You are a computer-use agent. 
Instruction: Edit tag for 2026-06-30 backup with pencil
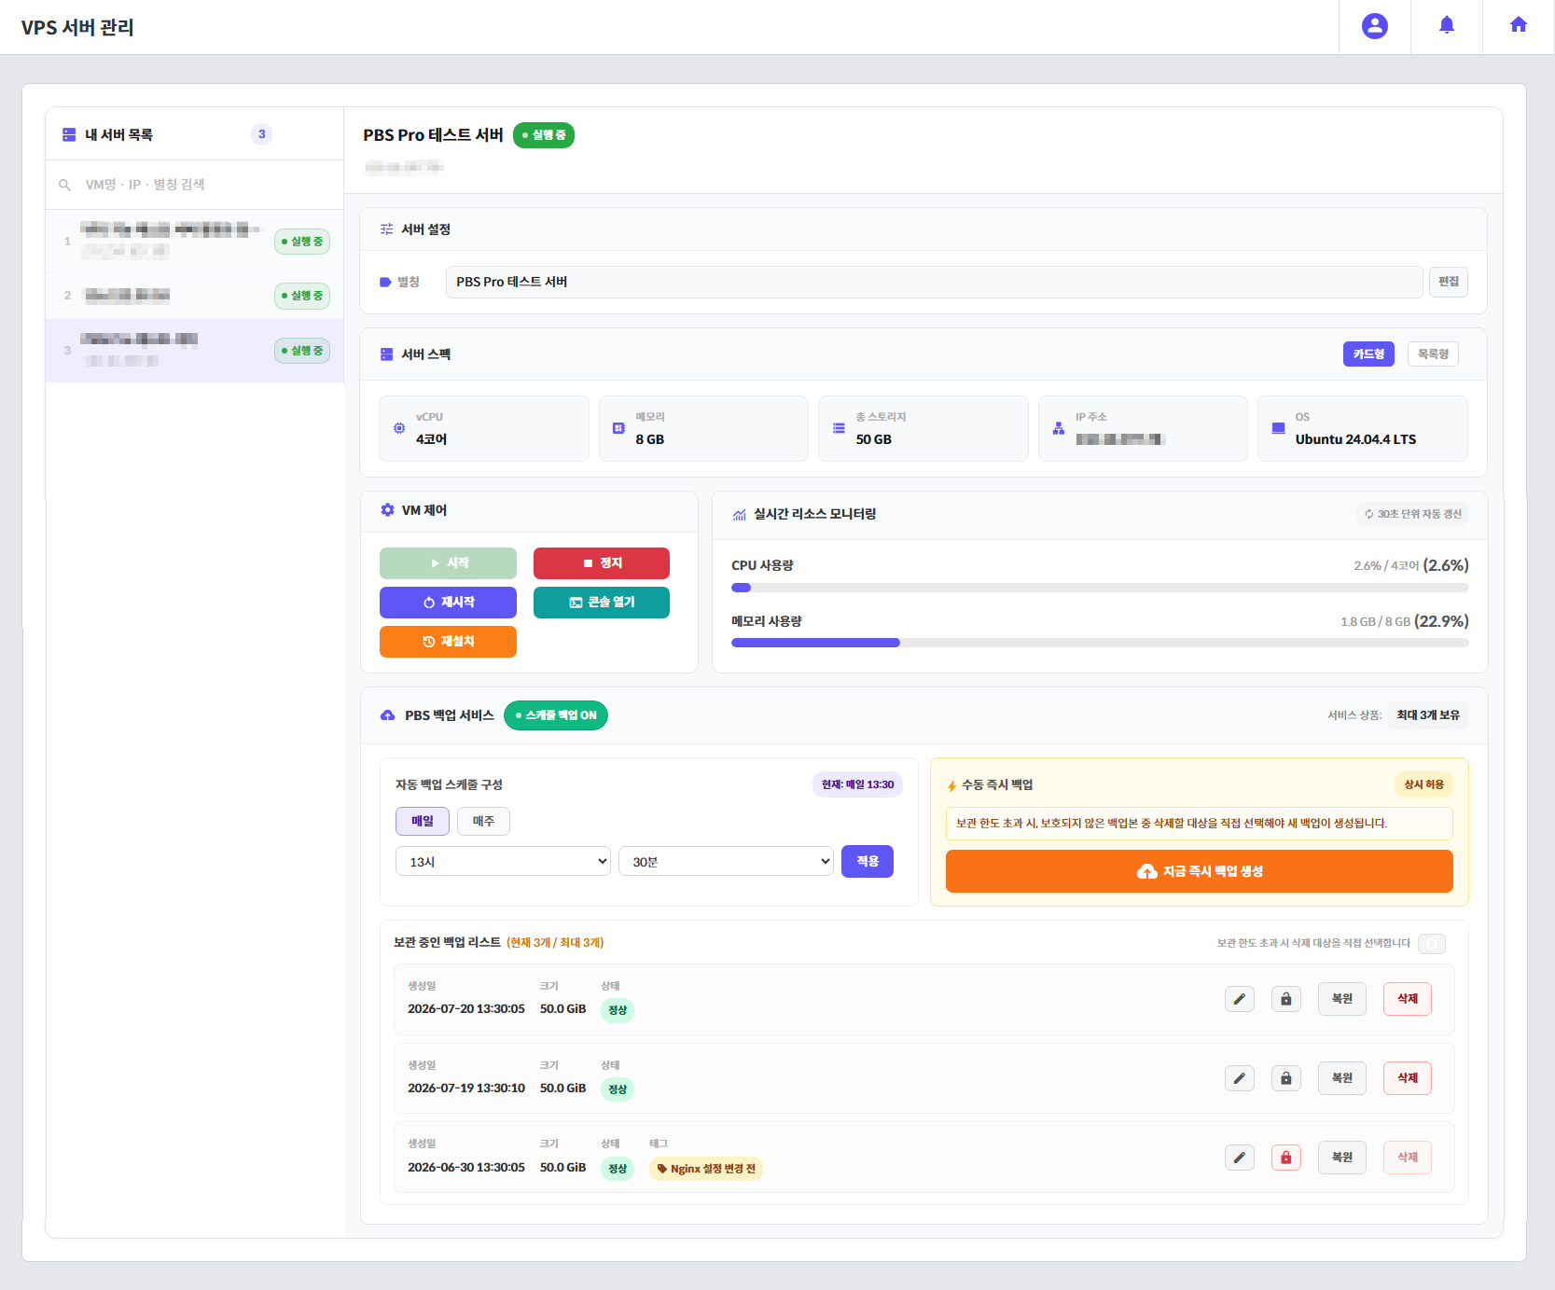pyautogui.click(x=1240, y=1158)
